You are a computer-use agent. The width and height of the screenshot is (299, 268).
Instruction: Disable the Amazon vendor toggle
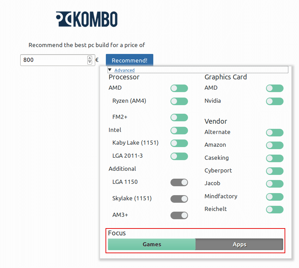[x=275, y=145]
